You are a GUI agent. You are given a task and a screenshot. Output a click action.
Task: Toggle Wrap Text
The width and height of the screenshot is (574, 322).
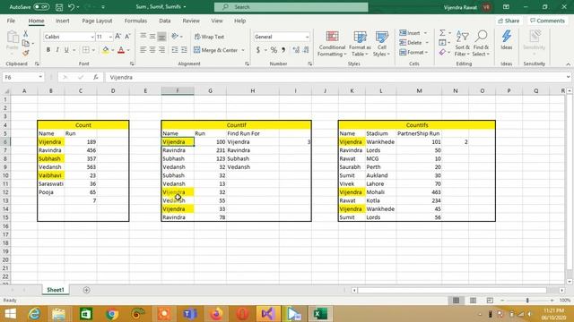point(209,37)
